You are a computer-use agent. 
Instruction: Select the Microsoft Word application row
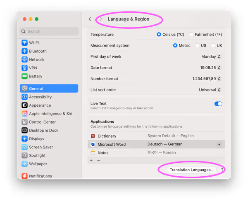[x=156, y=144]
